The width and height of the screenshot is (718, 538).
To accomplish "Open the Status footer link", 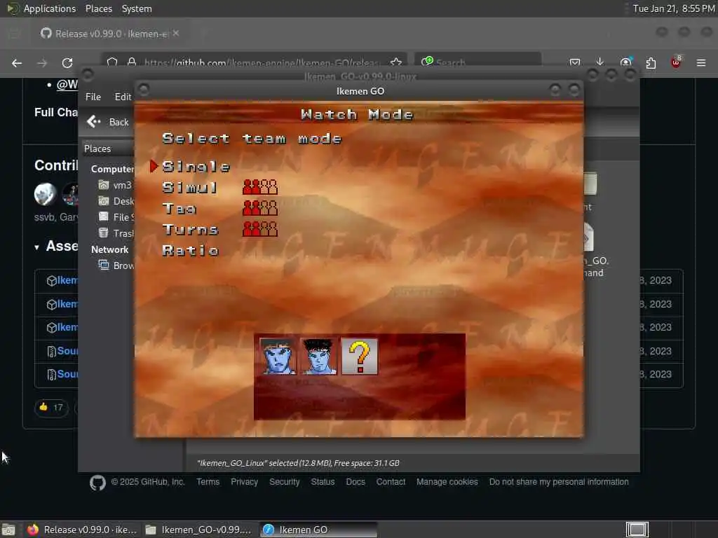I will 323,482.
